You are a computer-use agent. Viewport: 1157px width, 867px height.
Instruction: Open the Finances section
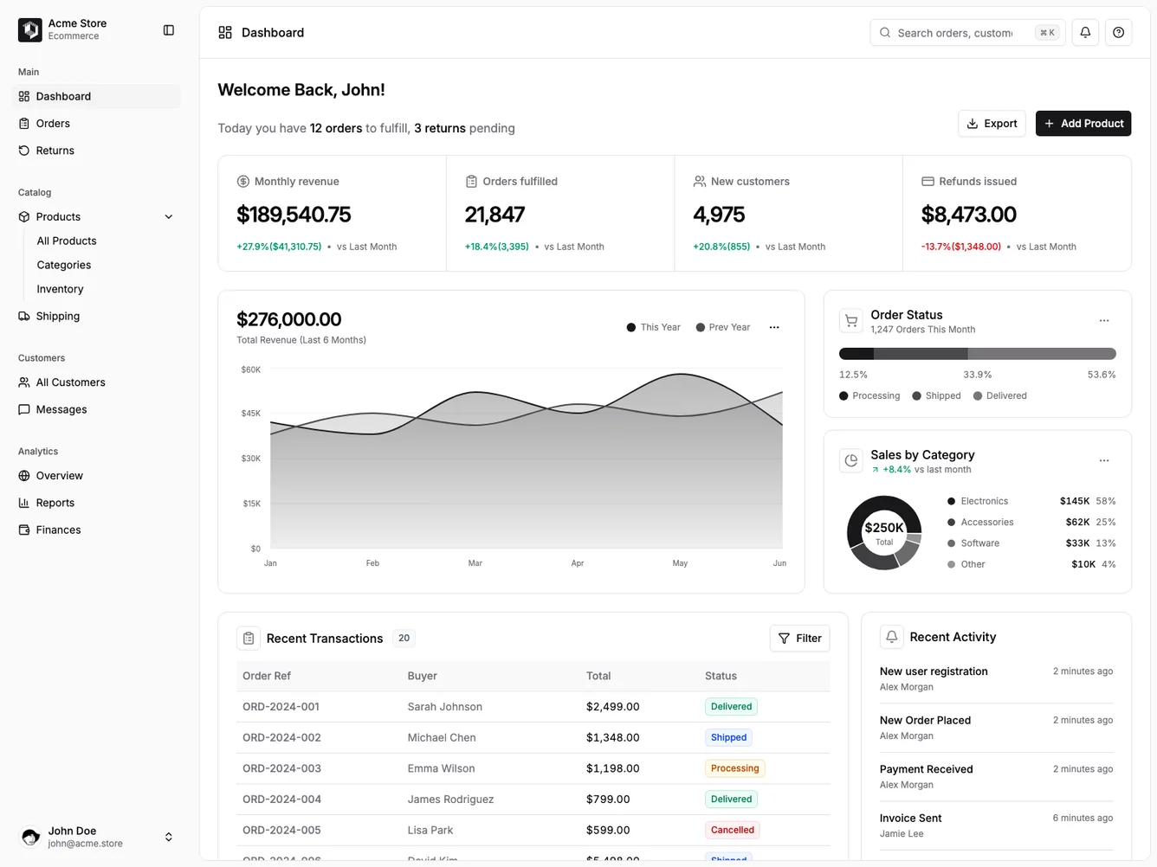[58, 530]
